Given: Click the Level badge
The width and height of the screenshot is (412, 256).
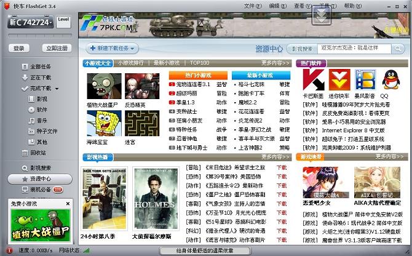Looking at the screenshot, I should tap(63, 22).
